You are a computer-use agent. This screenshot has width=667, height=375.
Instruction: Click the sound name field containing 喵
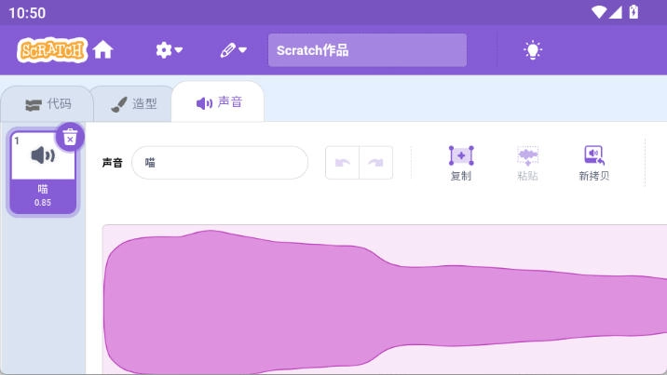[x=220, y=162]
